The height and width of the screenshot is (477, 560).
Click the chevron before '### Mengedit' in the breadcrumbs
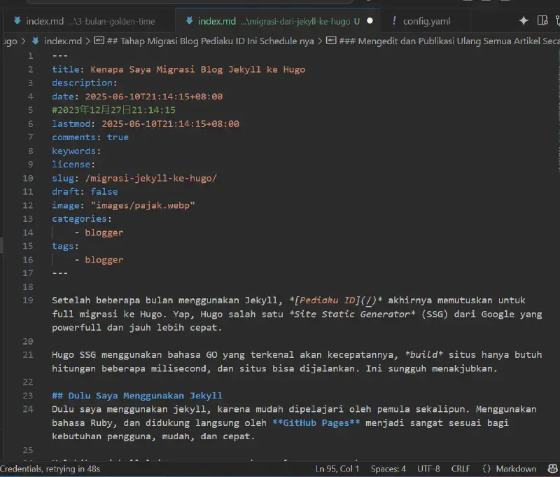point(320,41)
